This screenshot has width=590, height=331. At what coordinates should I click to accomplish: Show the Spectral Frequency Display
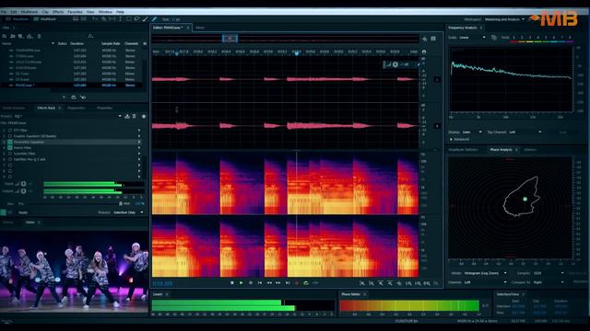(76, 18)
